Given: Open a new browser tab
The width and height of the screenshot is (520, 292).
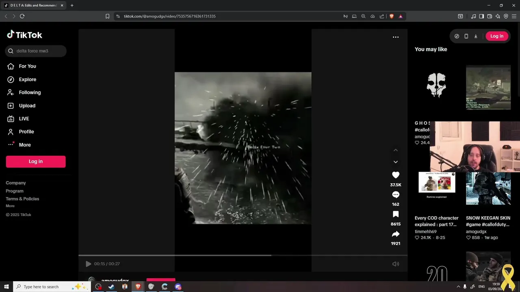Looking at the screenshot, I should [x=72, y=5].
